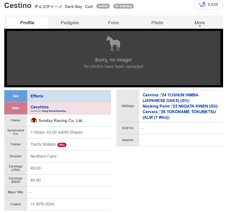Image resolution: width=226 pixels, height=213 pixels.
Task: Click trainer name Yuichi Shikato
Action: point(43,144)
